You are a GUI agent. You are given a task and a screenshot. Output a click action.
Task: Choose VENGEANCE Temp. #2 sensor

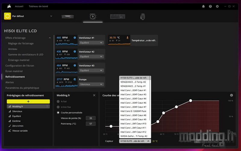(134, 82)
